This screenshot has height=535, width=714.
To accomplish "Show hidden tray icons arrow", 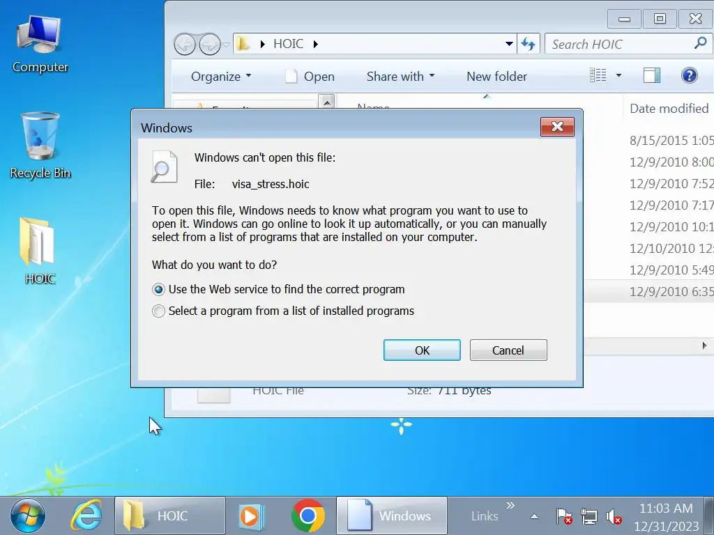I will click(535, 516).
